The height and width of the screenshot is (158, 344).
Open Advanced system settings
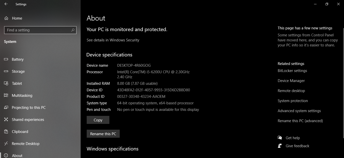[x=299, y=111]
